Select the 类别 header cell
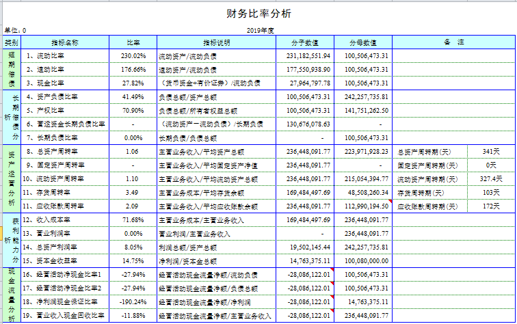The image size is (517, 324). pyautogui.click(x=11, y=42)
